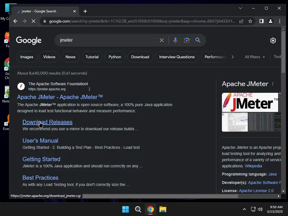Image resolution: width=288 pixels, height=216 pixels.
Task: Click the address bar URL
Action: tap(142, 21)
